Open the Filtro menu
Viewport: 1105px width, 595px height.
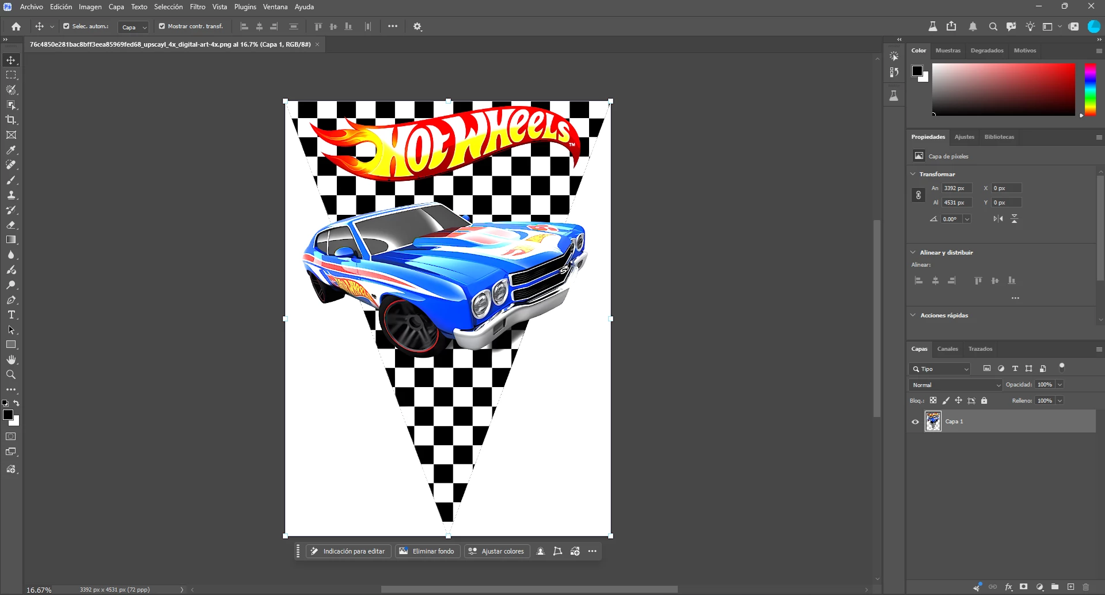[x=198, y=7]
